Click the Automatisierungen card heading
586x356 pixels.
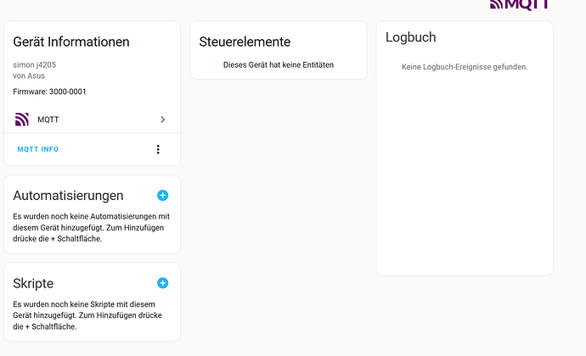[x=68, y=196]
